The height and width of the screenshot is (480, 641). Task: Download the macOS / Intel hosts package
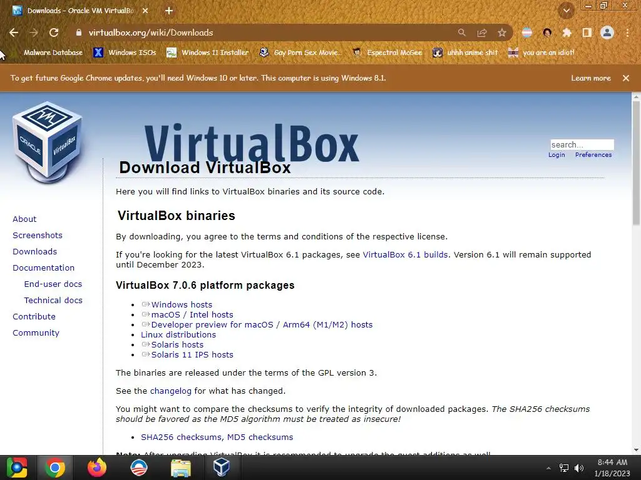192,315
